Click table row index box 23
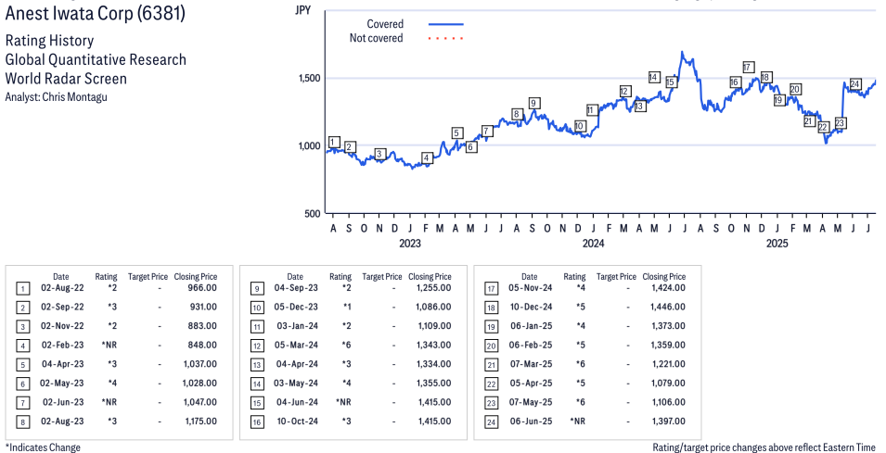Screen dimensions: 886x453 coord(492,404)
